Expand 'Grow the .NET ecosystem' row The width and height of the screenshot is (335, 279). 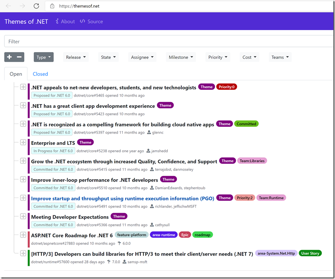tap(23, 161)
